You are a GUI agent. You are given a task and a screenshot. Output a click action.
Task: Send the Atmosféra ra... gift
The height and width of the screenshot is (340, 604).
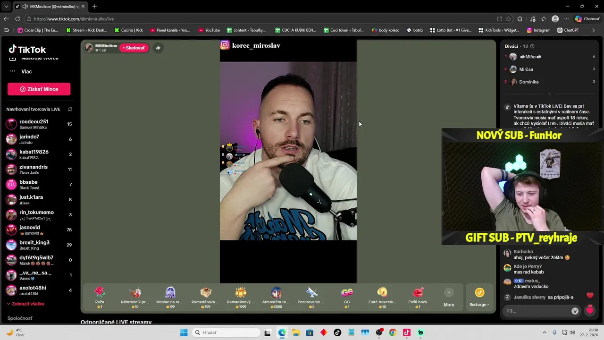276,297
